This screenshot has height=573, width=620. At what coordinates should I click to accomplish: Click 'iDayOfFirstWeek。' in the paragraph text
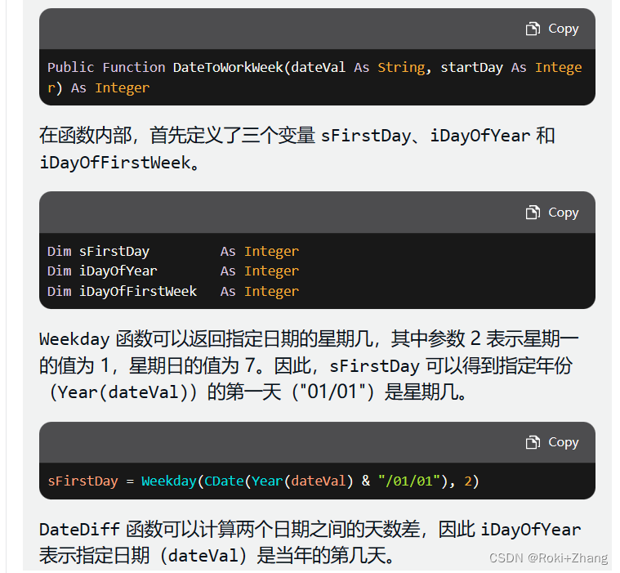coord(119,163)
